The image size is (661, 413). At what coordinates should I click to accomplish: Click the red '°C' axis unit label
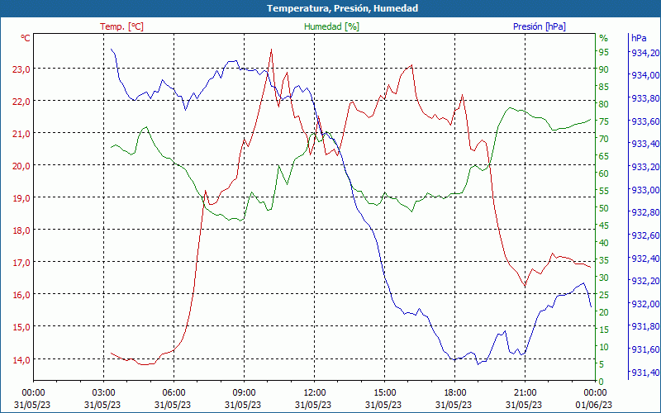(x=26, y=38)
